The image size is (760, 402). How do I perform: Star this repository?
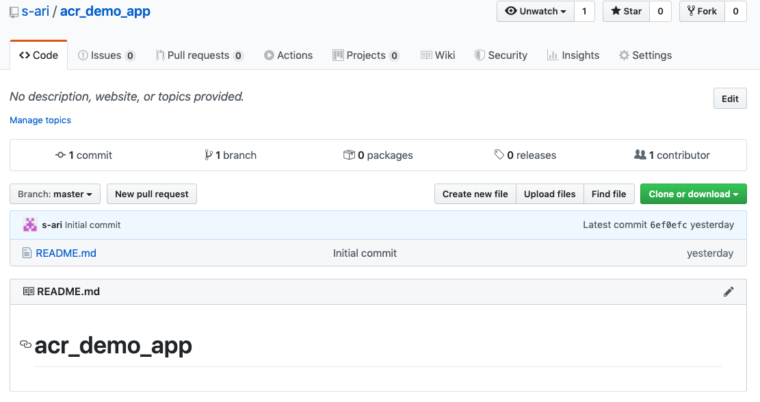(x=626, y=11)
